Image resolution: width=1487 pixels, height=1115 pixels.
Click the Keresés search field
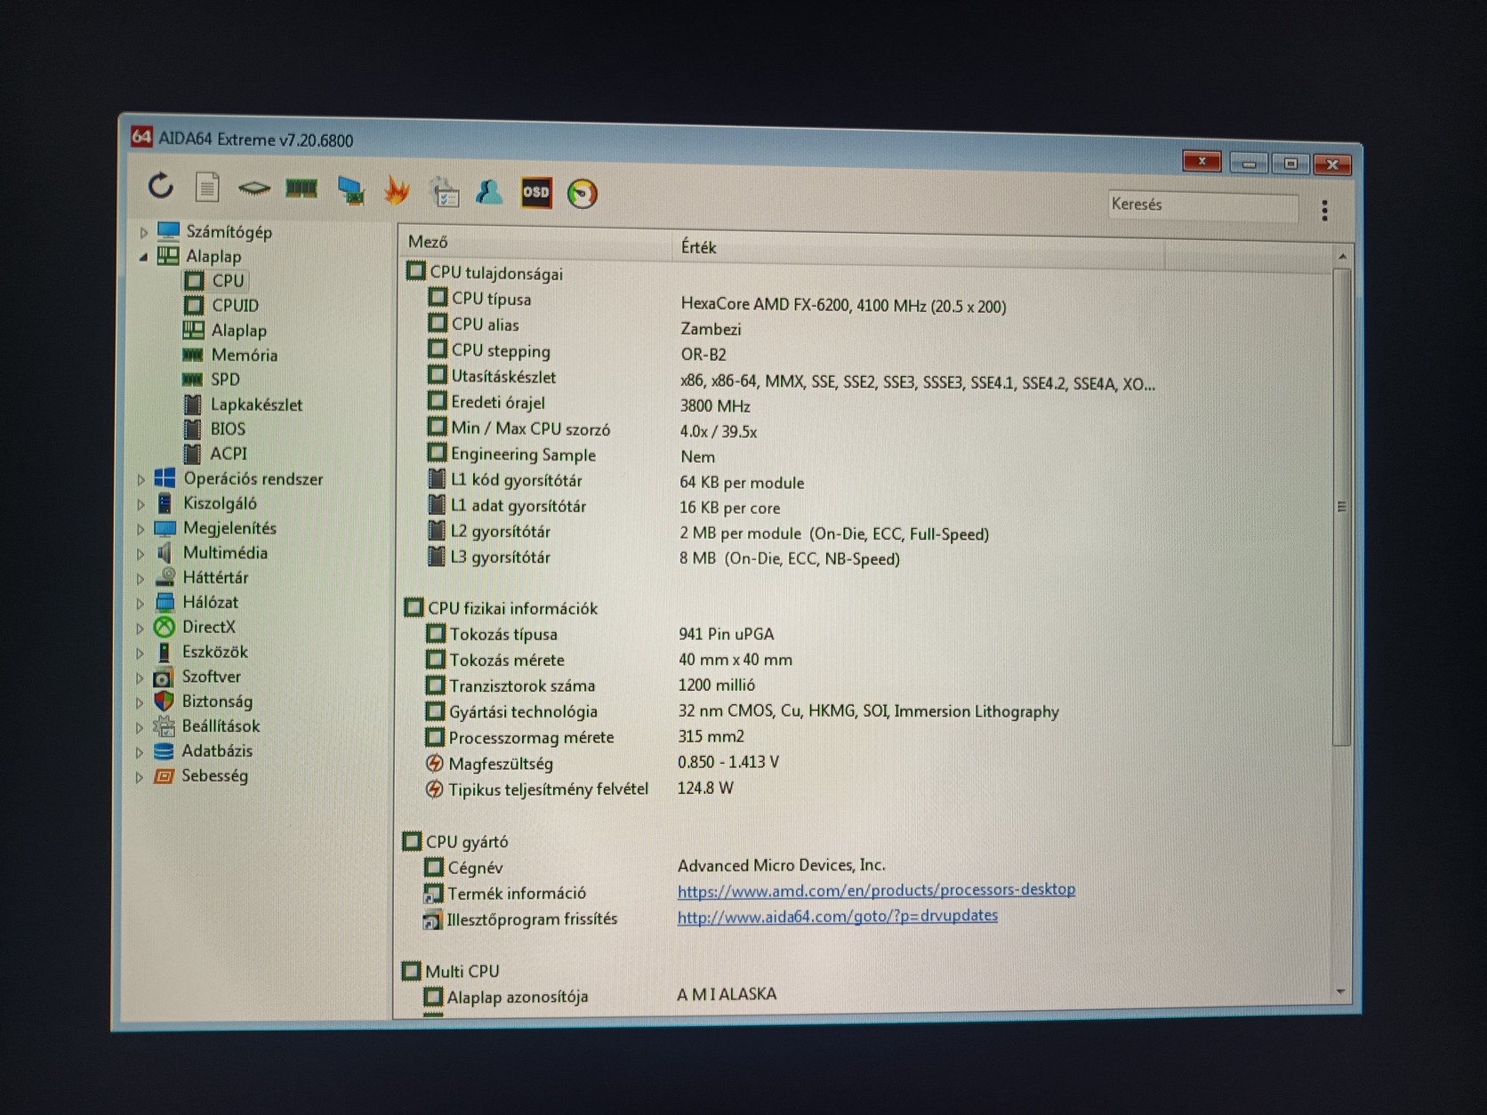coord(1202,205)
